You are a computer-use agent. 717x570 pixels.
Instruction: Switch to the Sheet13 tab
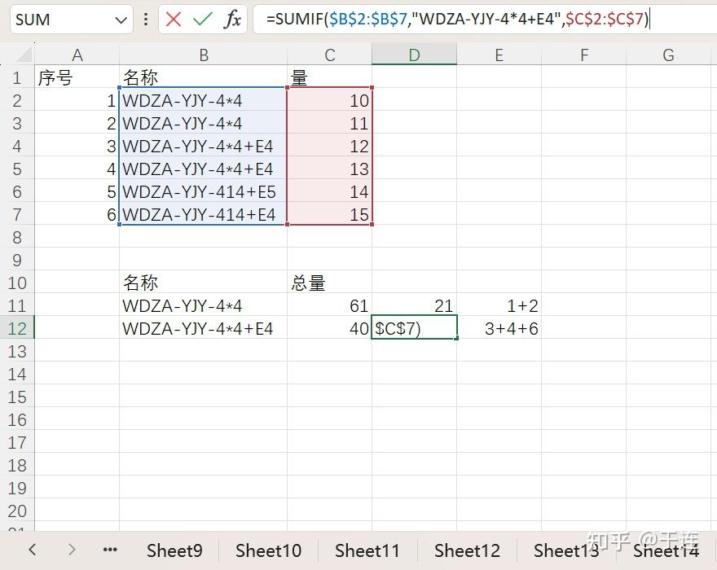coord(566,550)
